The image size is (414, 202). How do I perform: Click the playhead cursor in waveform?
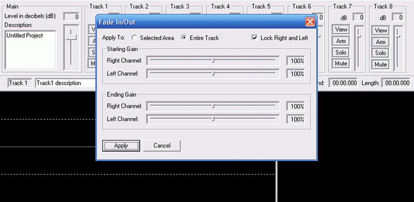tap(276, 181)
